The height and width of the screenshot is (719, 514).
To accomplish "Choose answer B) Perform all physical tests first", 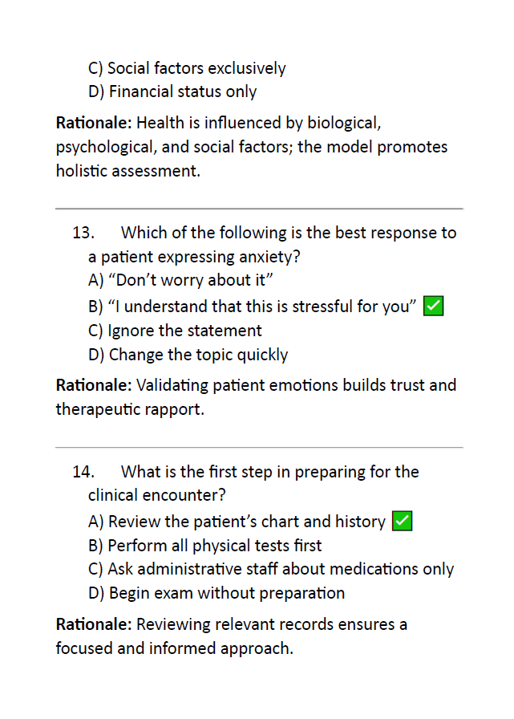I will [x=204, y=545].
